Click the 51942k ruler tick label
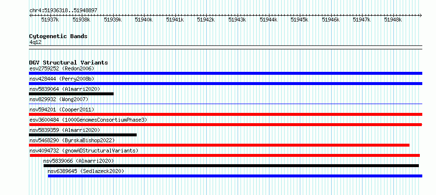This screenshot has width=436, height=195. point(206,20)
